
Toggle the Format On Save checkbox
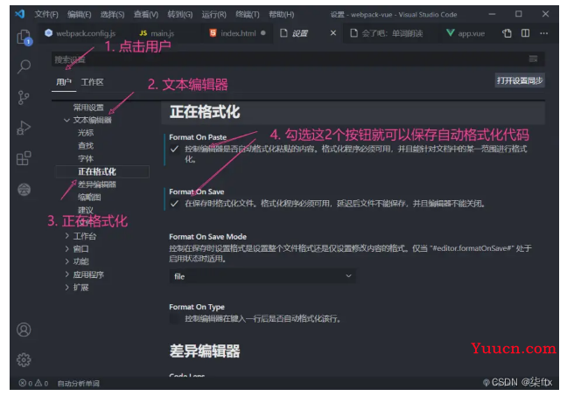[174, 204]
